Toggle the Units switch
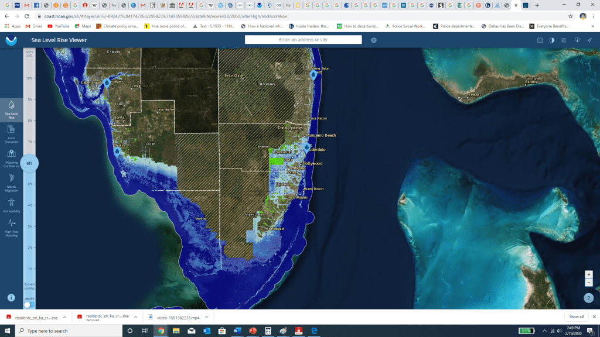Image resolution: width=600 pixels, height=337 pixels. 28,305
